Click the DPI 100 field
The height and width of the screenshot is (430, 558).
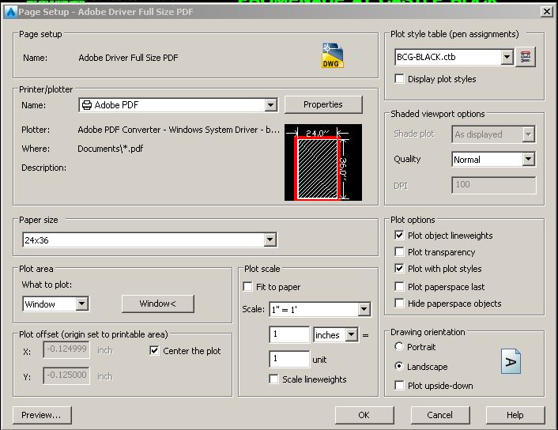tap(494, 185)
